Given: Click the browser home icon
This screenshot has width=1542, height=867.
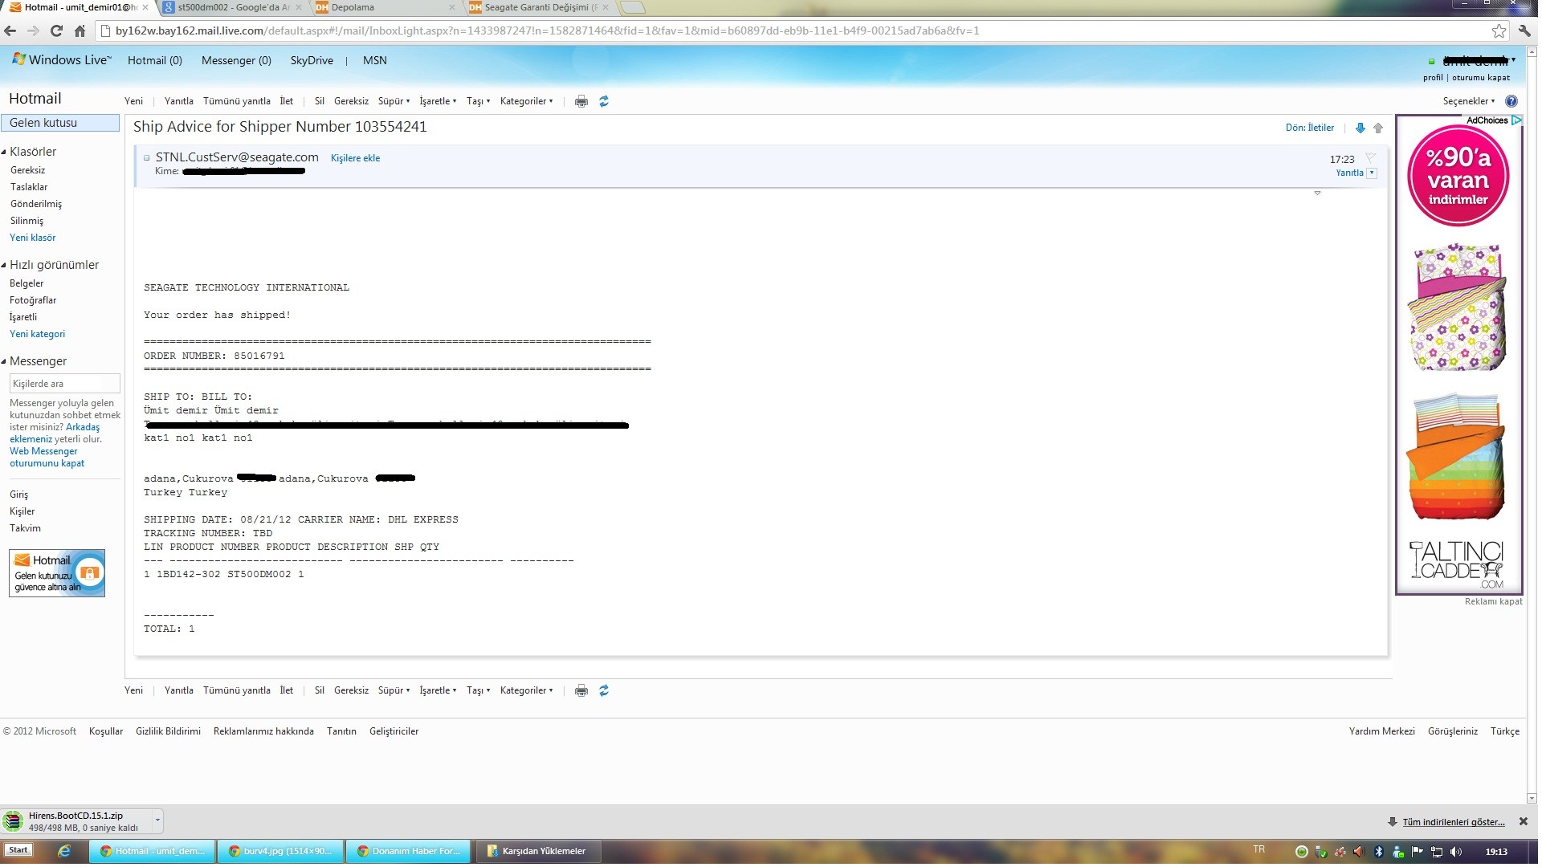Looking at the screenshot, I should coord(80,31).
